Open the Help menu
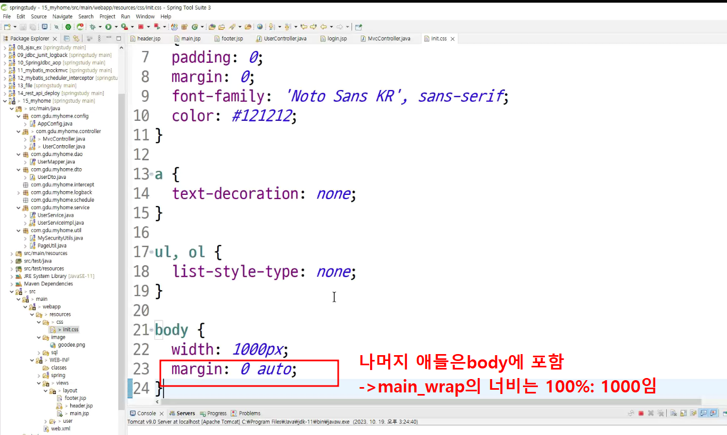This screenshot has height=435, width=727. point(166,17)
